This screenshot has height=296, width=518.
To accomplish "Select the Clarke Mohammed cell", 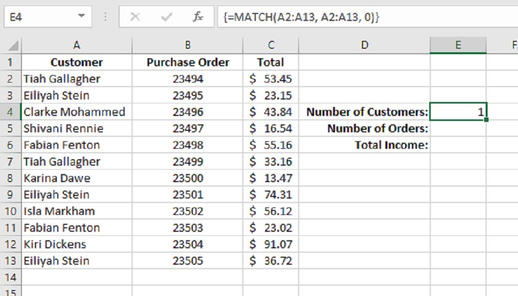I will tap(77, 112).
